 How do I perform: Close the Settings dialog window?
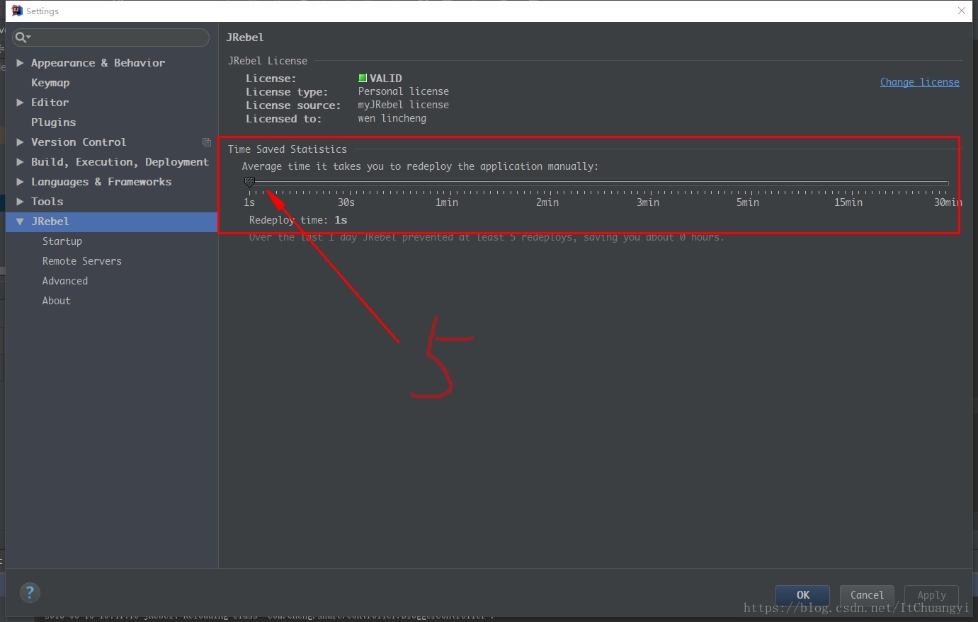click(962, 11)
